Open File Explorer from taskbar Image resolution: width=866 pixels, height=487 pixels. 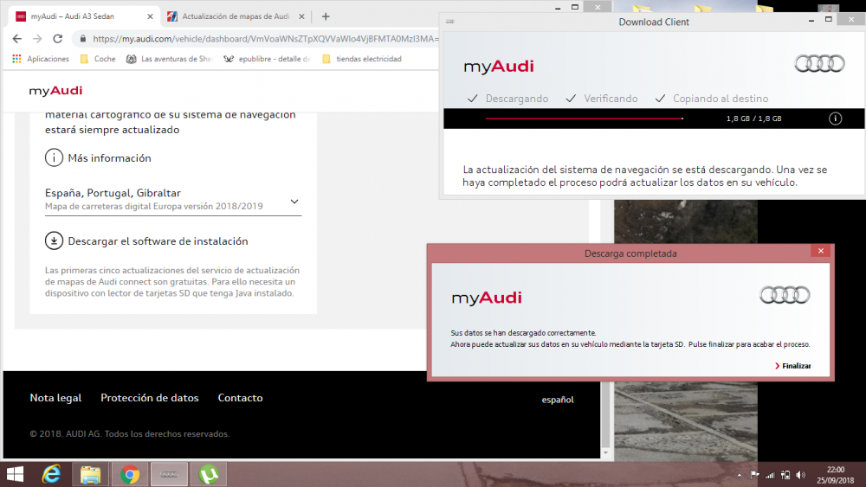91,474
